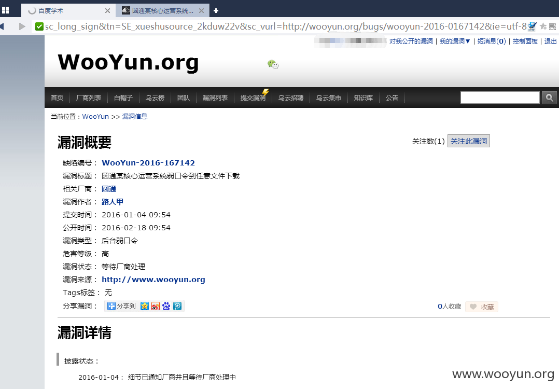Open the http://www.wooyun.org source link
This screenshot has width=559, height=389.
pos(153,280)
